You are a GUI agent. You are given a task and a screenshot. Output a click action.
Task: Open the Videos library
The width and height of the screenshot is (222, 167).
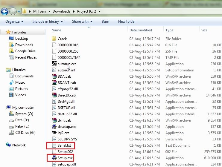(x=21, y=95)
